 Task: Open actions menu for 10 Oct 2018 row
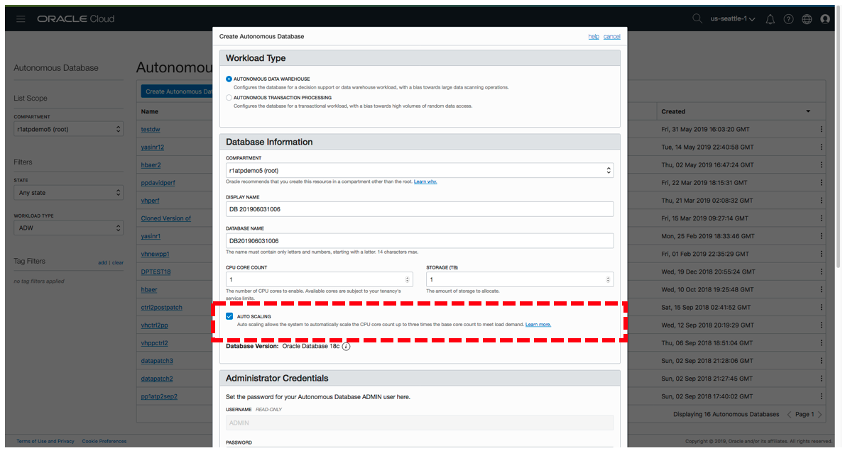[822, 290]
